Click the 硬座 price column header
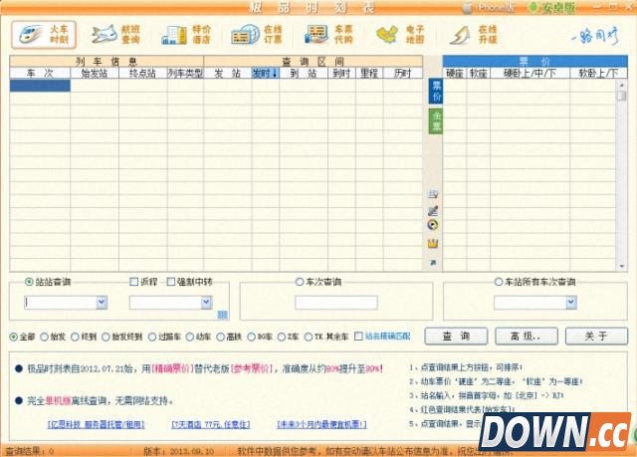Screen dimensions: 637x457 click(x=455, y=73)
